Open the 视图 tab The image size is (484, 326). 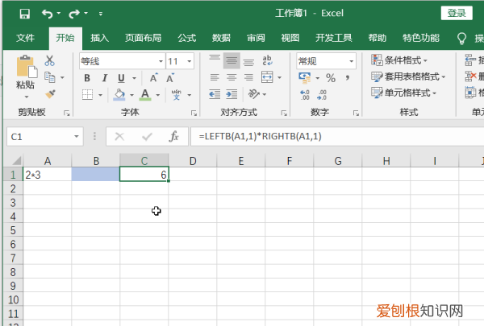[290, 38]
